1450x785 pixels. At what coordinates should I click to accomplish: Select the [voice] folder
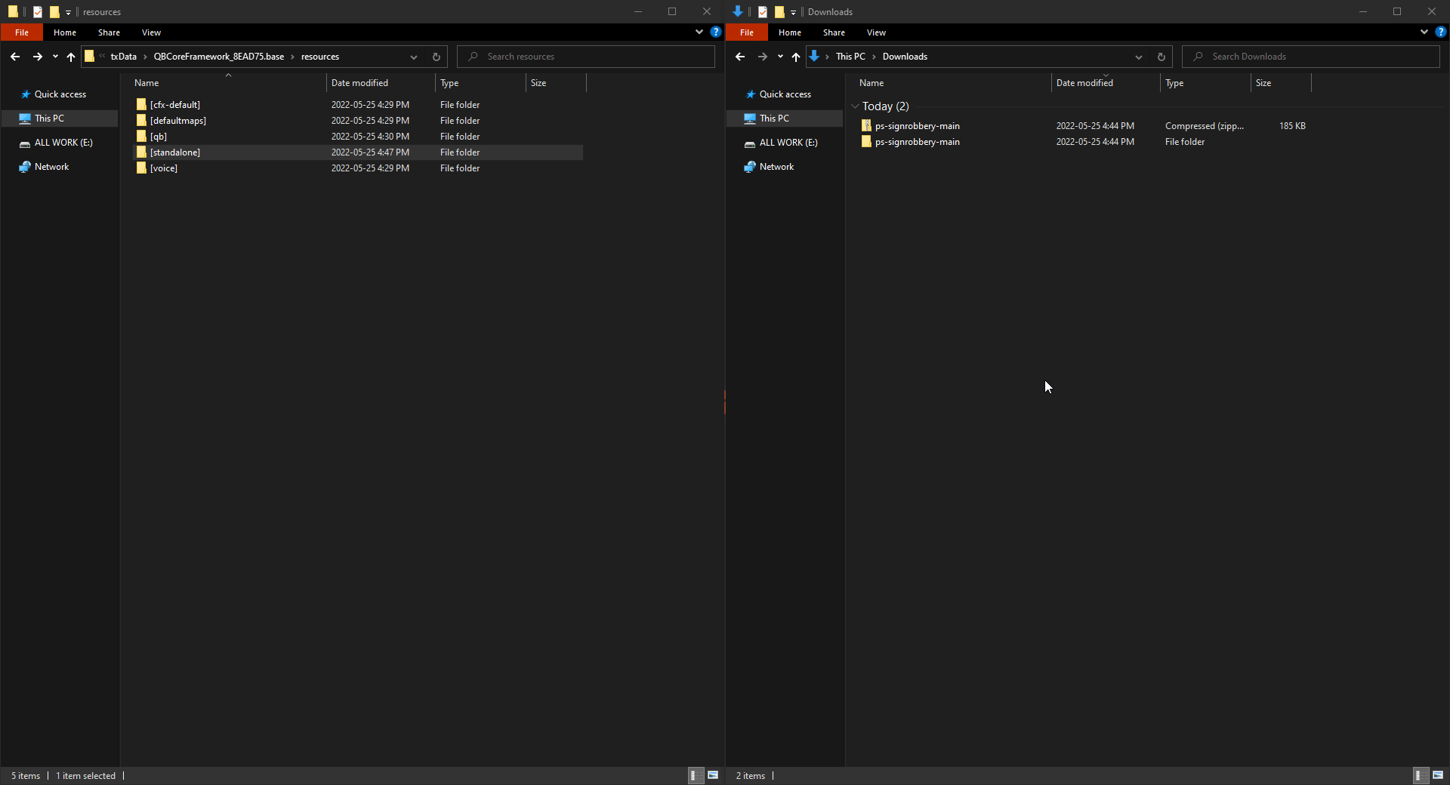(358, 168)
